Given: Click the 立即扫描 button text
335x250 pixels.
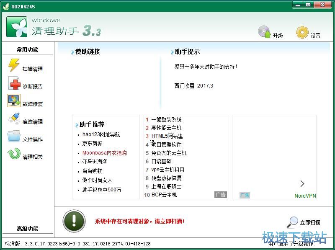Looking at the screenshot, I should tap(310, 223).
